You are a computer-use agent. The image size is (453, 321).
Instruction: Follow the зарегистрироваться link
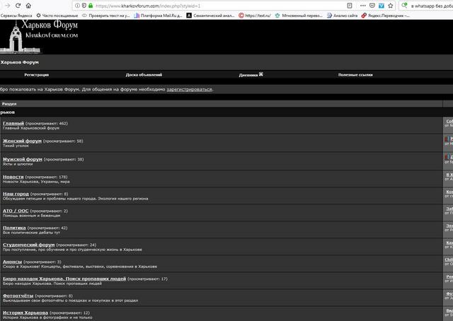point(189,89)
